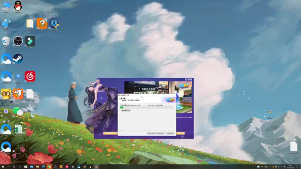Viewport: 301px width, 169px height.
Task: Open the Douyu shark icon beside the folder
Action: (x=42, y=24)
